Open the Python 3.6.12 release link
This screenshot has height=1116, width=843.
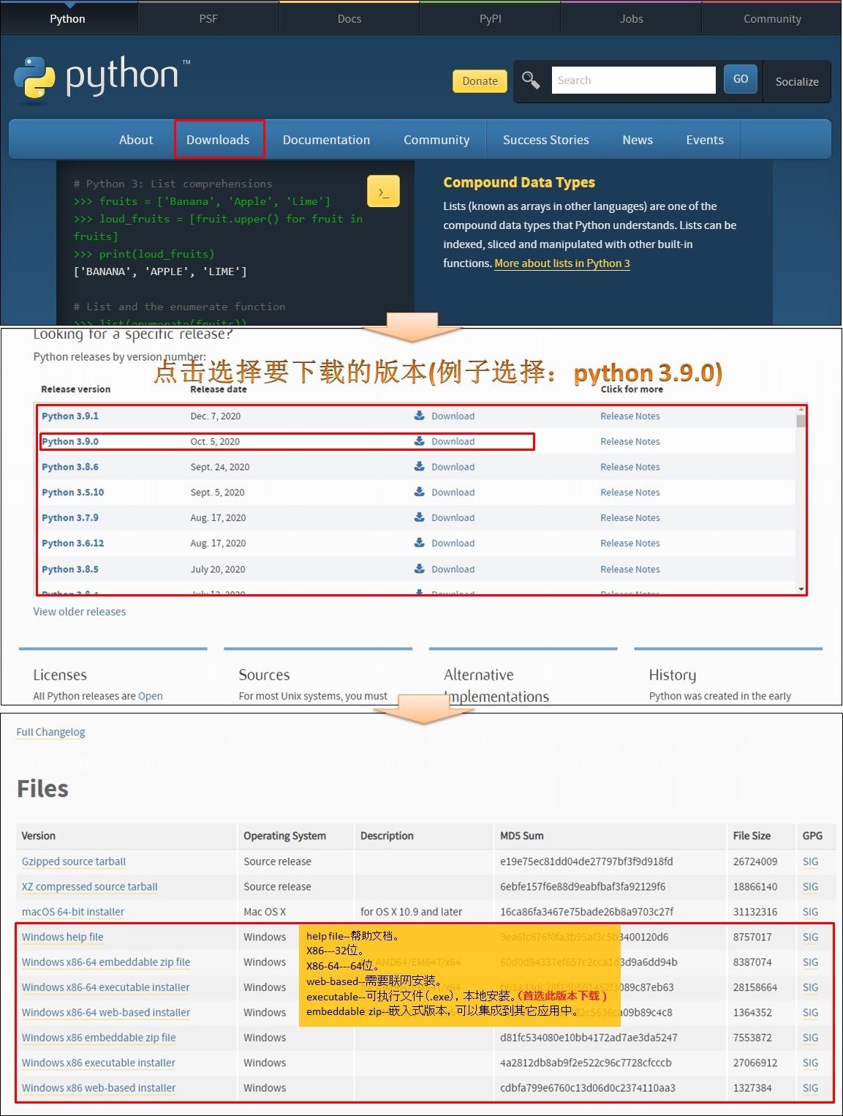click(x=72, y=543)
